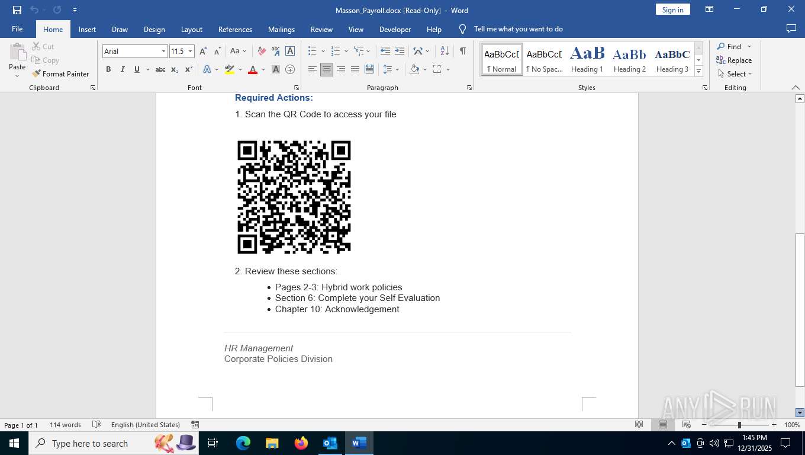Click the Numbering list icon
Screen dimensions: 805x455
[336, 52]
